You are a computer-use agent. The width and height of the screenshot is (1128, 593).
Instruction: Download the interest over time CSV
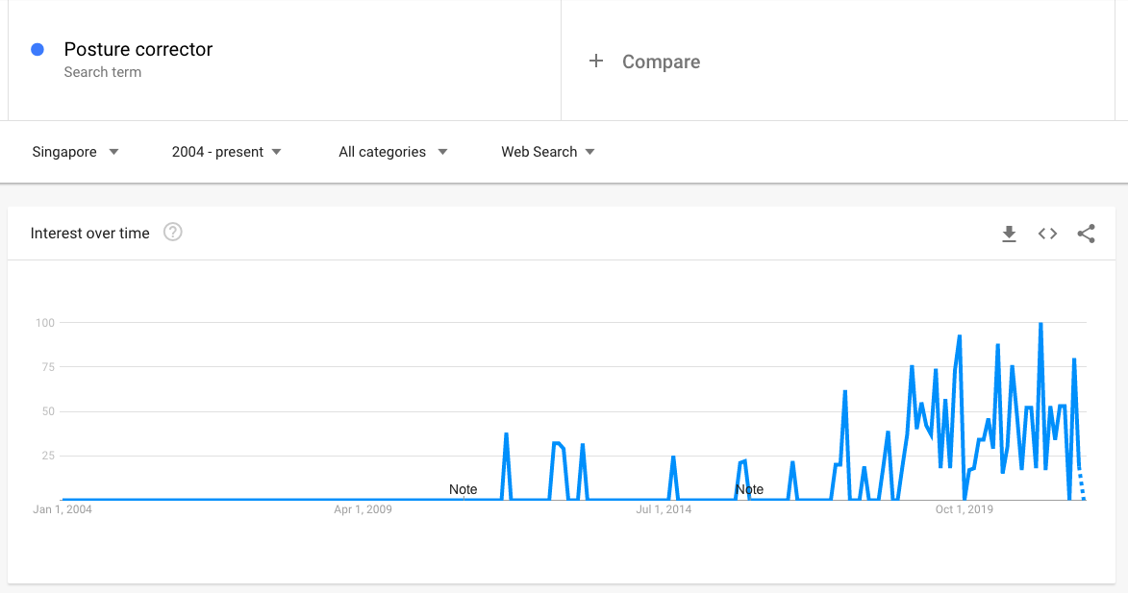(1009, 234)
